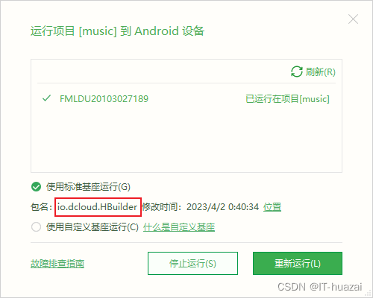Click the checkmark beside device FMLDU20103027189
This screenshot has width=373, height=298.
pyautogui.click(x=46, y=98)
